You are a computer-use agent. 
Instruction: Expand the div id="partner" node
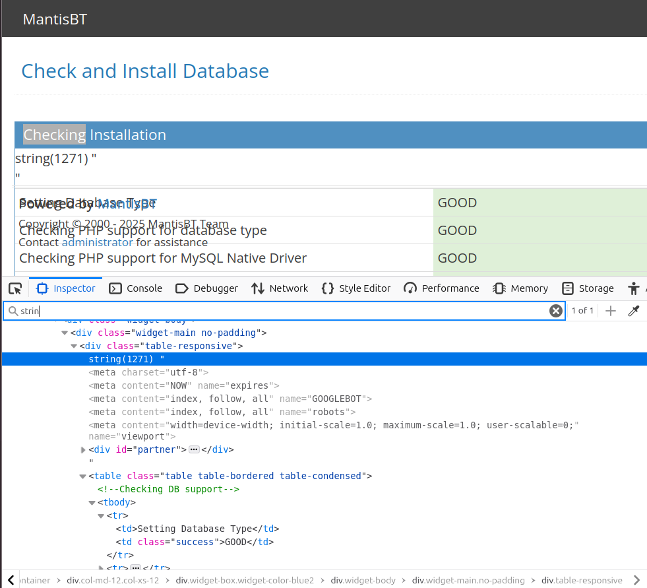(x=83, y=450)
